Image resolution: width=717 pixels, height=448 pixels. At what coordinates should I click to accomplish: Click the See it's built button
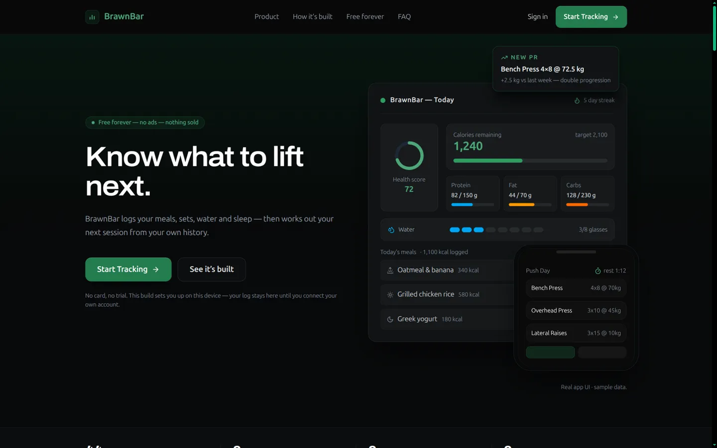pos(212,269)
